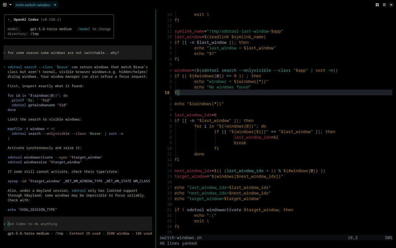The image size is (396, 248).
Task: Click the 'mapfile -t windows < <(' line
Action: coord(32,129)
